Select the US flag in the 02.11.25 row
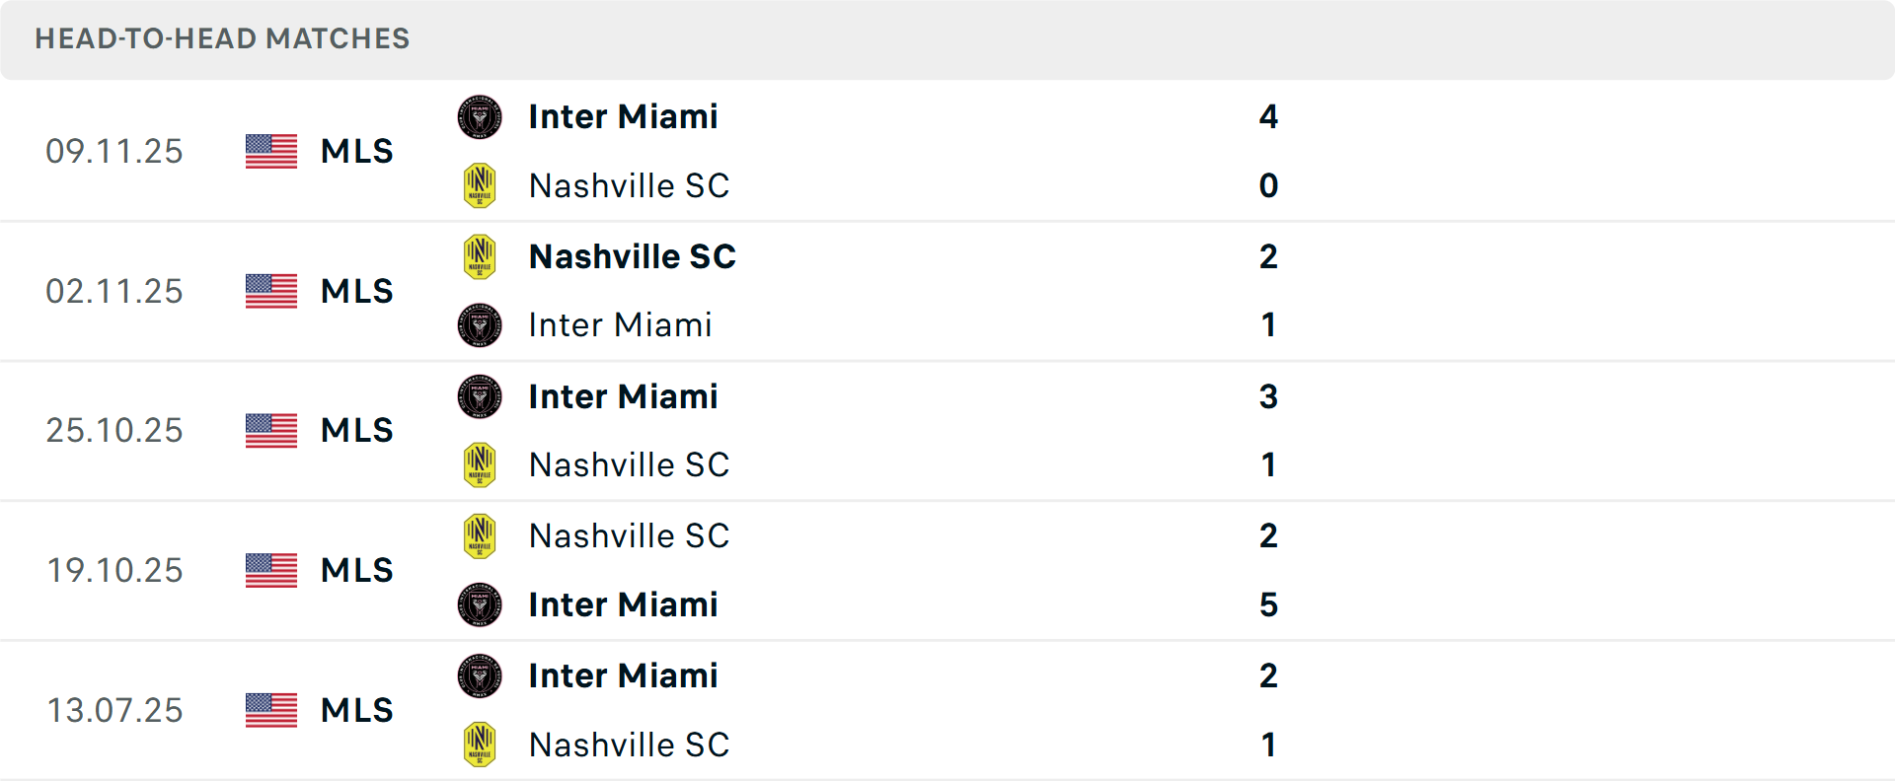This screenshot has width=1895, height=781. (x=270, y=291)
